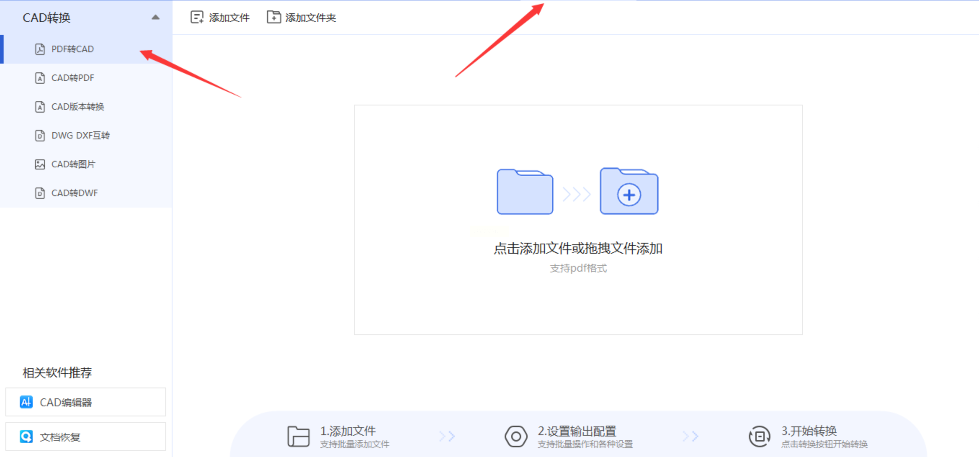Collapse the CAD转换 section arrow
Screen dimensions: 979x457
click(156, 18)
